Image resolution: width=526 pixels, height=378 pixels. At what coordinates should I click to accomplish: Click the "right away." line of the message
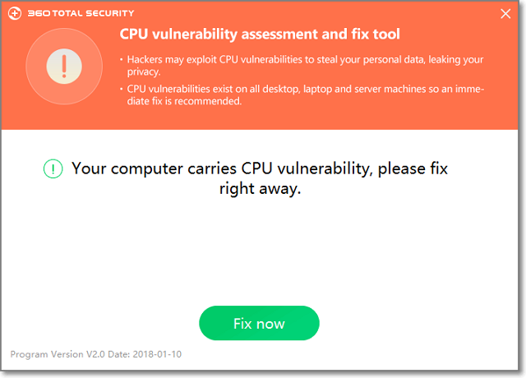(x=260, y=189)
